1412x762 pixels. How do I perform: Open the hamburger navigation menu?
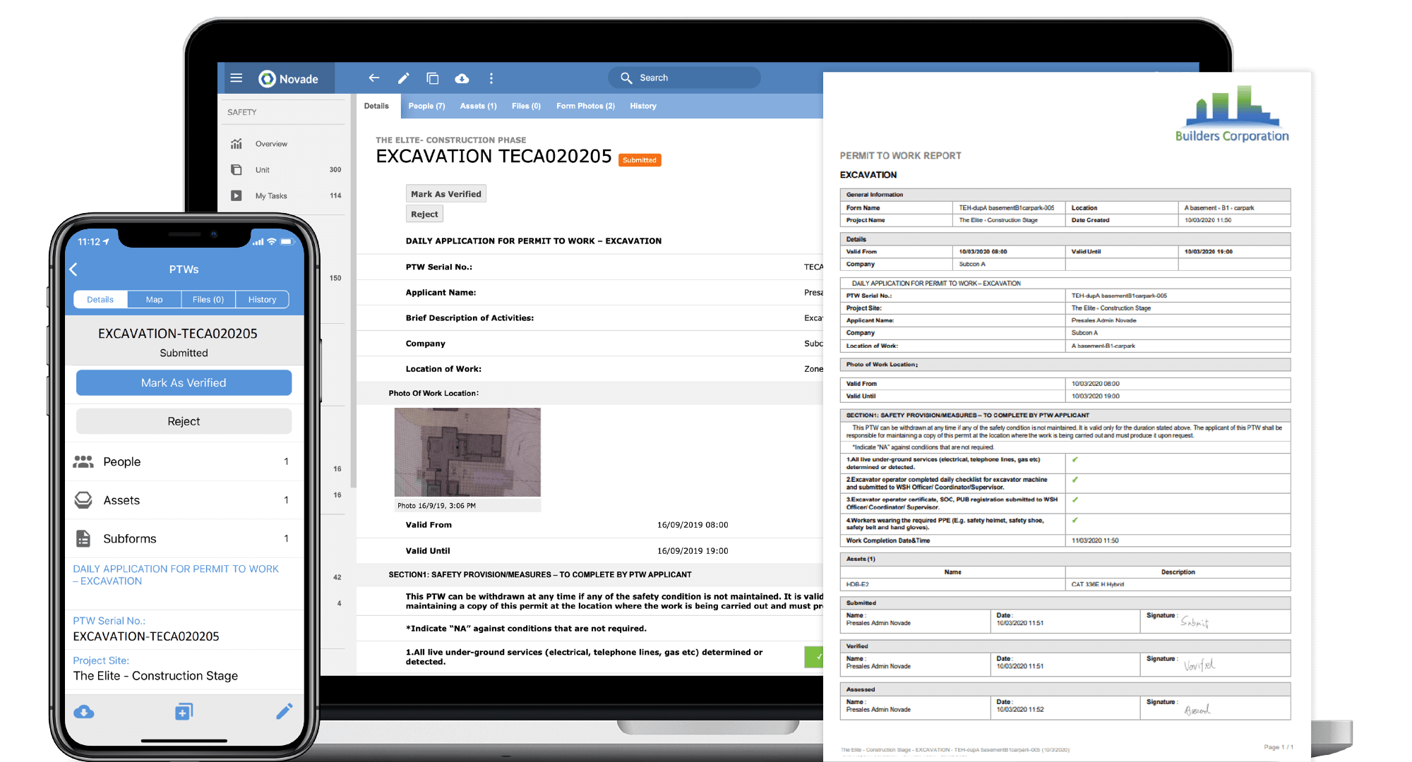coord(237,78)
